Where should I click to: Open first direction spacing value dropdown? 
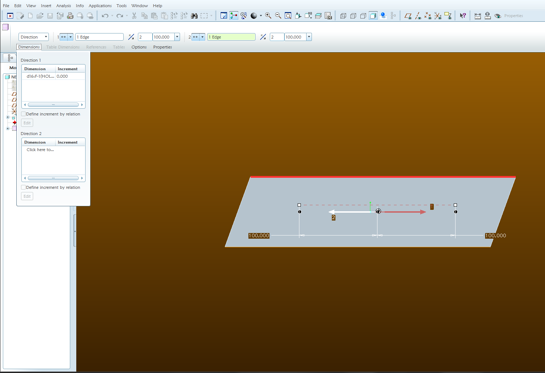tap(177, 37)
